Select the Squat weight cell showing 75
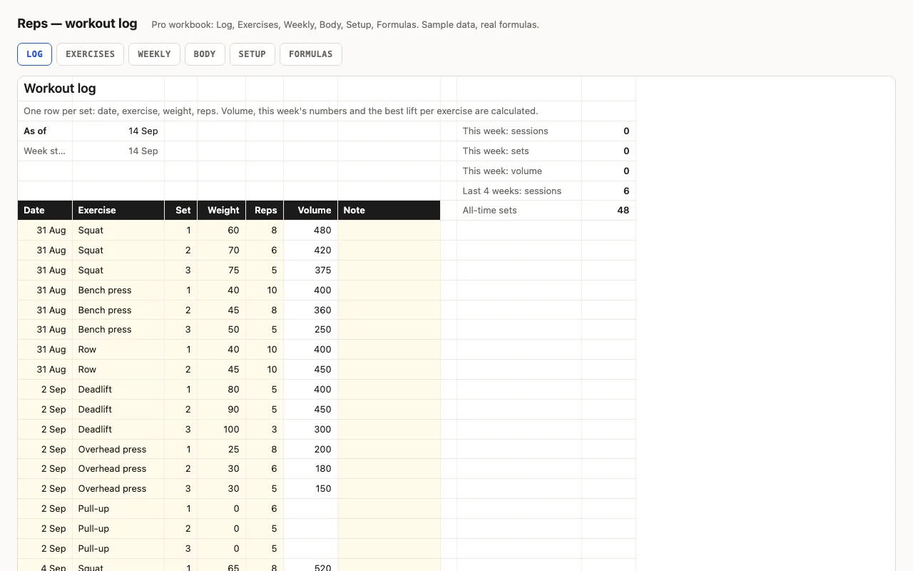This screenshot has width=913, height=571. pyautogui.click(x=222, y=271)
